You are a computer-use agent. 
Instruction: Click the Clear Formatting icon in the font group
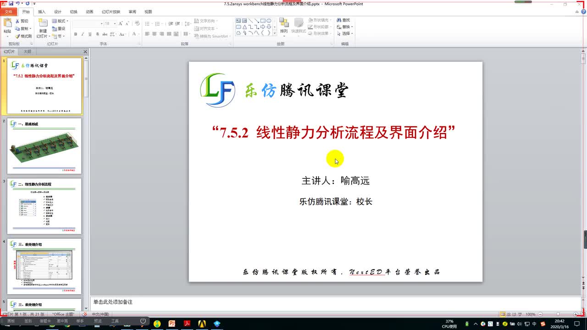137,23
